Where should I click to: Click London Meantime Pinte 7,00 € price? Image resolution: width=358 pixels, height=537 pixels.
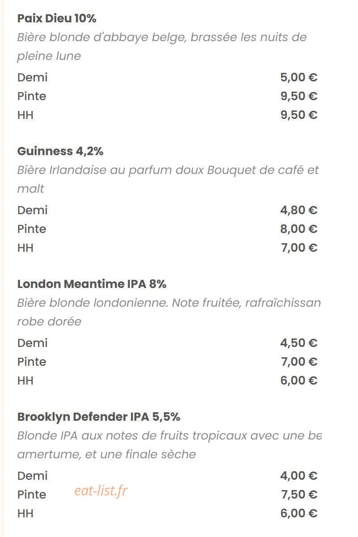click(299, 362)
